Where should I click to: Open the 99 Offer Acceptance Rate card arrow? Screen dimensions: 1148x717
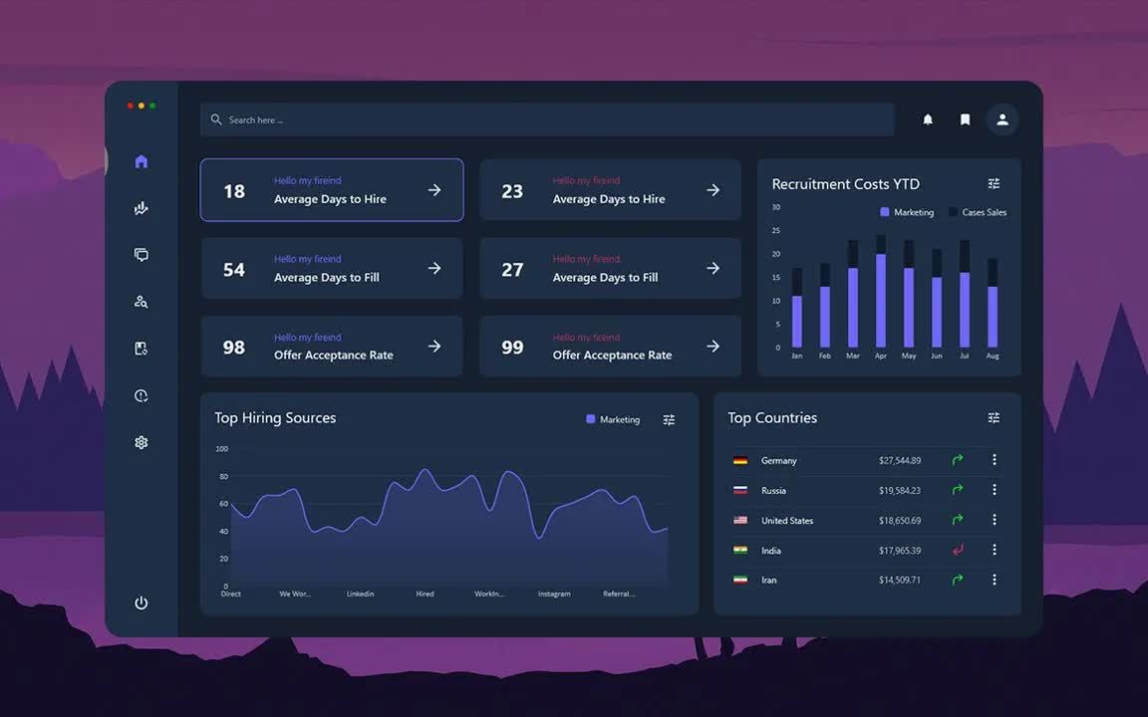click(714, 347)
